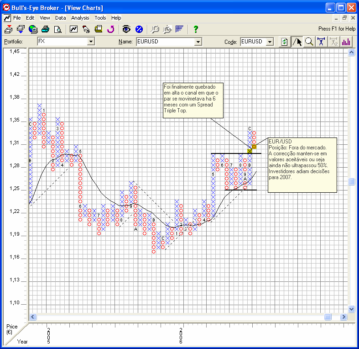Click the horizontal scrollbar thumb
The height and width of the screenshot is (349, 359).
328,317
